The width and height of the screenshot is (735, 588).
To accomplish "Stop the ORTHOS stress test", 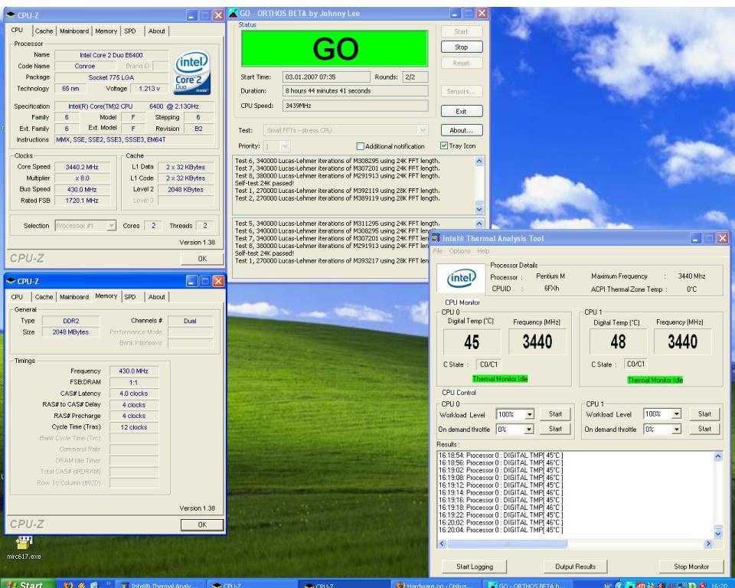I will (x=461, y=47).
